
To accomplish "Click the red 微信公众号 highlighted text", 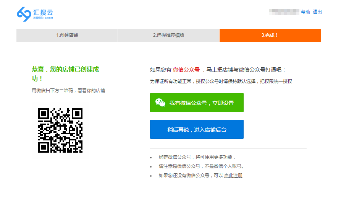I will (x=186, y=70).
